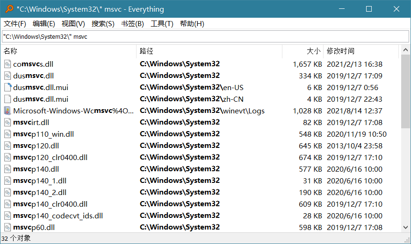Select the msvcp140_1.dll file name
Screen dimensions: 411x244
click(40, 181)
